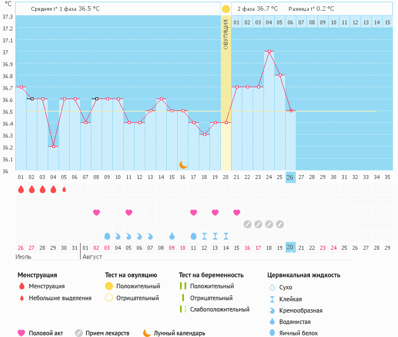The width and height of the screenshot is (398, 337).
Task: Select highlighted cycle day 26 on the axis
Action: tap(291, 177)
